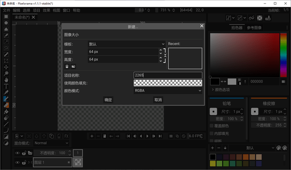
Task: Select the Zoom magnifier tool
Action: coord(6,74)
